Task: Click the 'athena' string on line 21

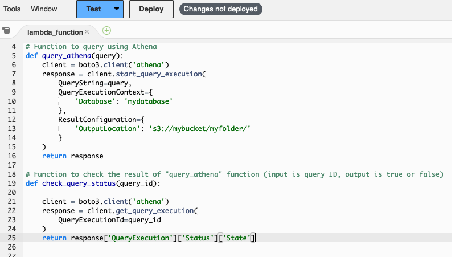Action: coord(148,202)
